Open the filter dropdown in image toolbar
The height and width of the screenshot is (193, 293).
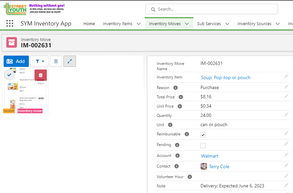(39, 61)
